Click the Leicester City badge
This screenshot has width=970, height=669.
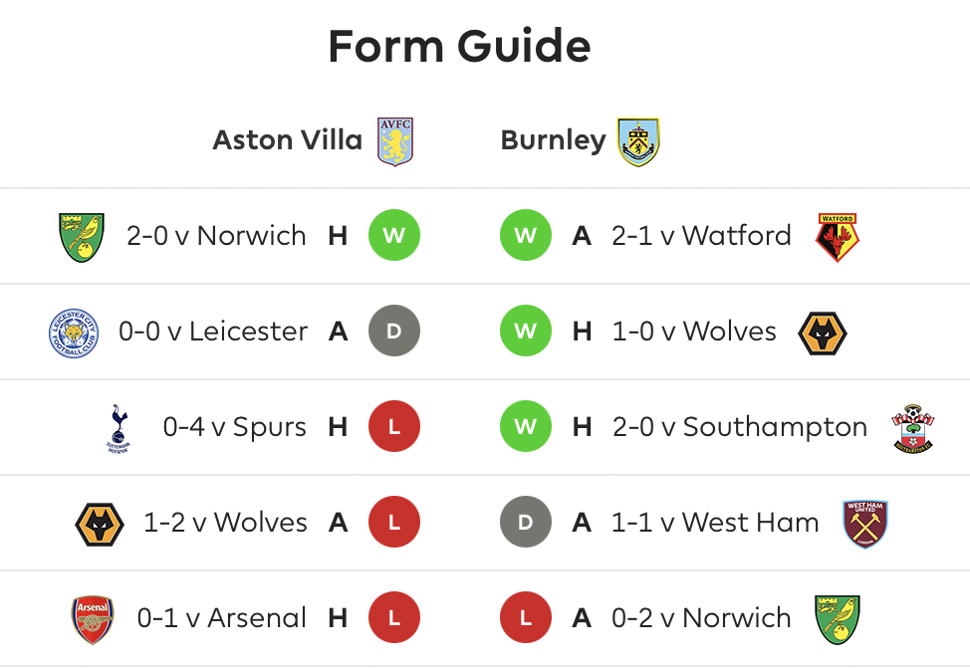coord(74,333)
